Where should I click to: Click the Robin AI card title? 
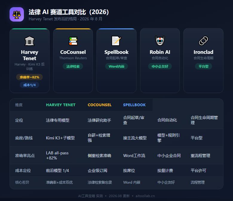pyautogui.click(x=160, y=52)
